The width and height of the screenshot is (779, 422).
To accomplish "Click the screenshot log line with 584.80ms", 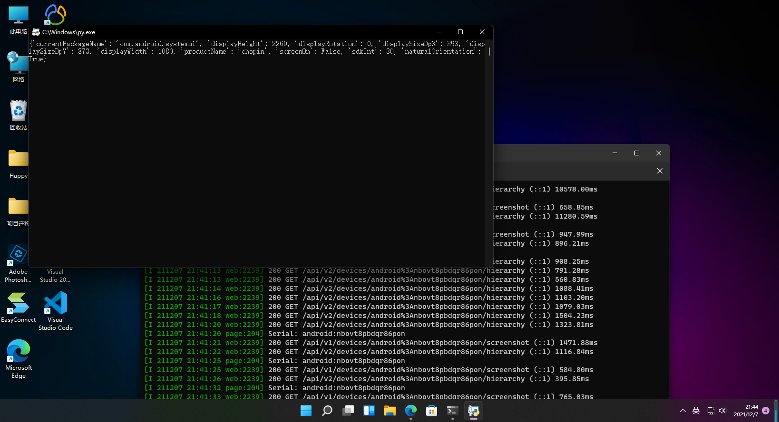I will [x=369, y=370].
